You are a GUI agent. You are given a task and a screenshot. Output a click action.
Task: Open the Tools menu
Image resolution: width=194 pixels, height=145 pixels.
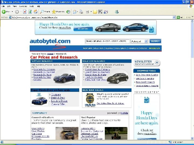pyautogui.click(x=32, y=6)
